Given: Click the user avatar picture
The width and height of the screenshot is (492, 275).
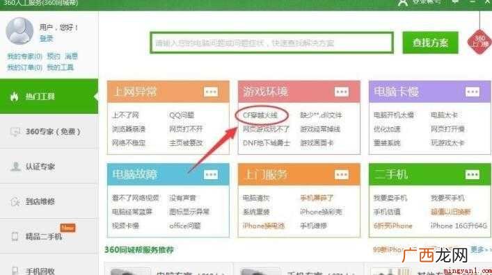Looking at the screenshot, I should pos(19,31).
